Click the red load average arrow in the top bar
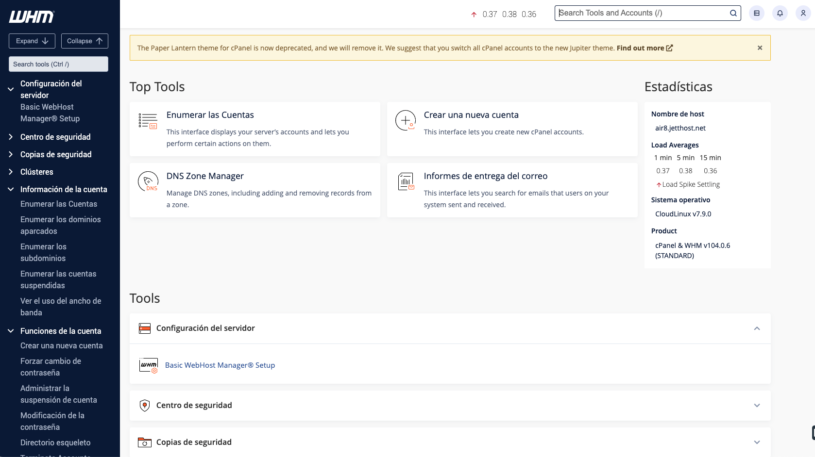This screenshot has height=457, width=815. (x=474, y=15)
